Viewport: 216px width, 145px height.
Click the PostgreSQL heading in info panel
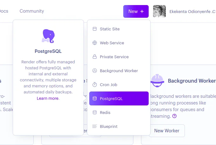(x=48, y=51)
